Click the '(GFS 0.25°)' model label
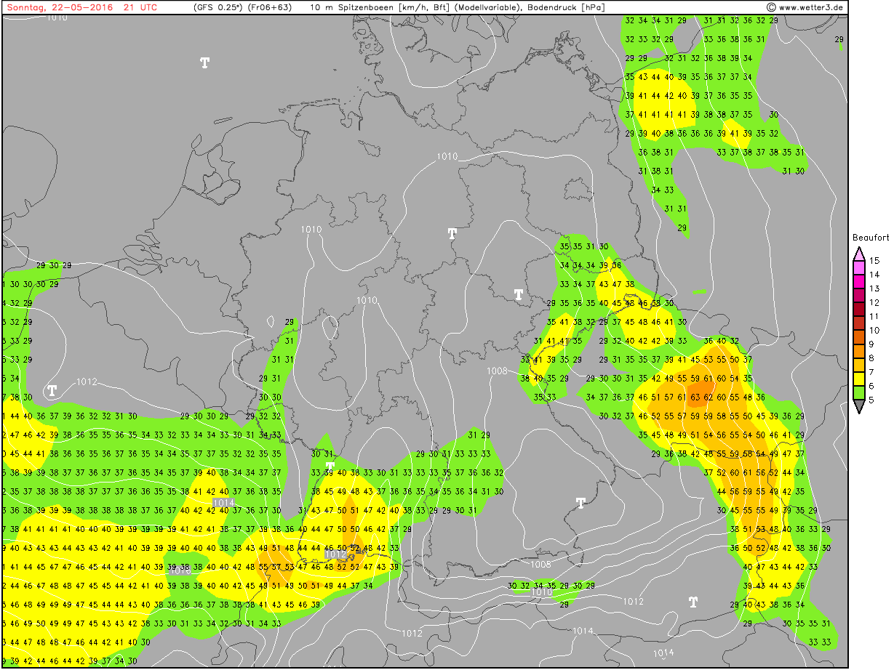894x670 pixels. (x=221, y=7)
